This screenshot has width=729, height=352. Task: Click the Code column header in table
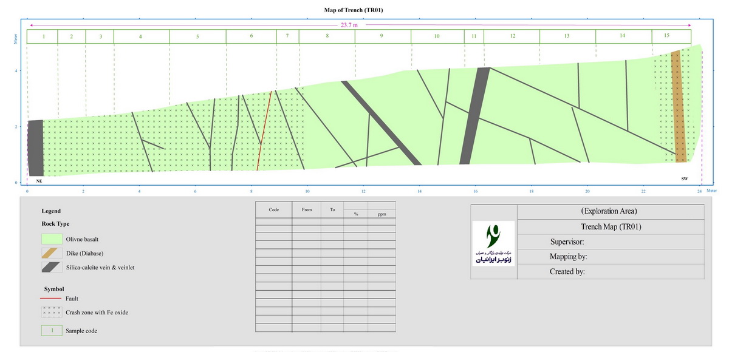273,209
